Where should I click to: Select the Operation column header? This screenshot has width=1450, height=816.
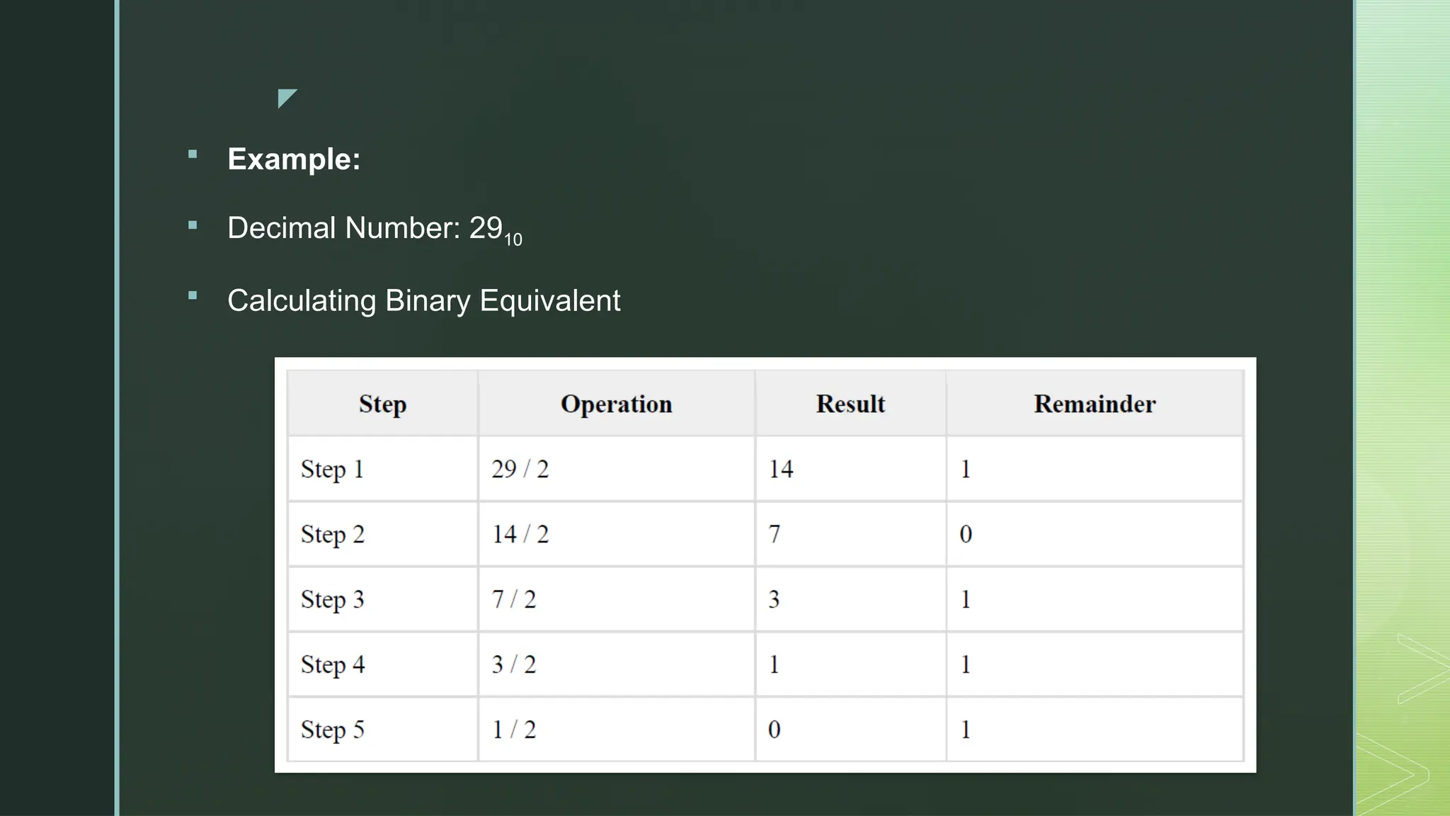(616, 403)
